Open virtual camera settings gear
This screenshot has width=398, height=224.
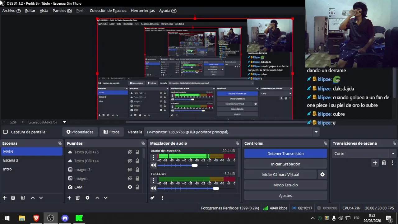point(322,175)
